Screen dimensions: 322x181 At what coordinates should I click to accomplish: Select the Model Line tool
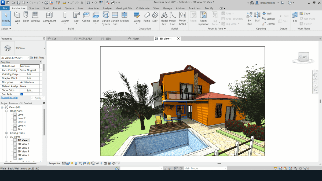(173, 19)
